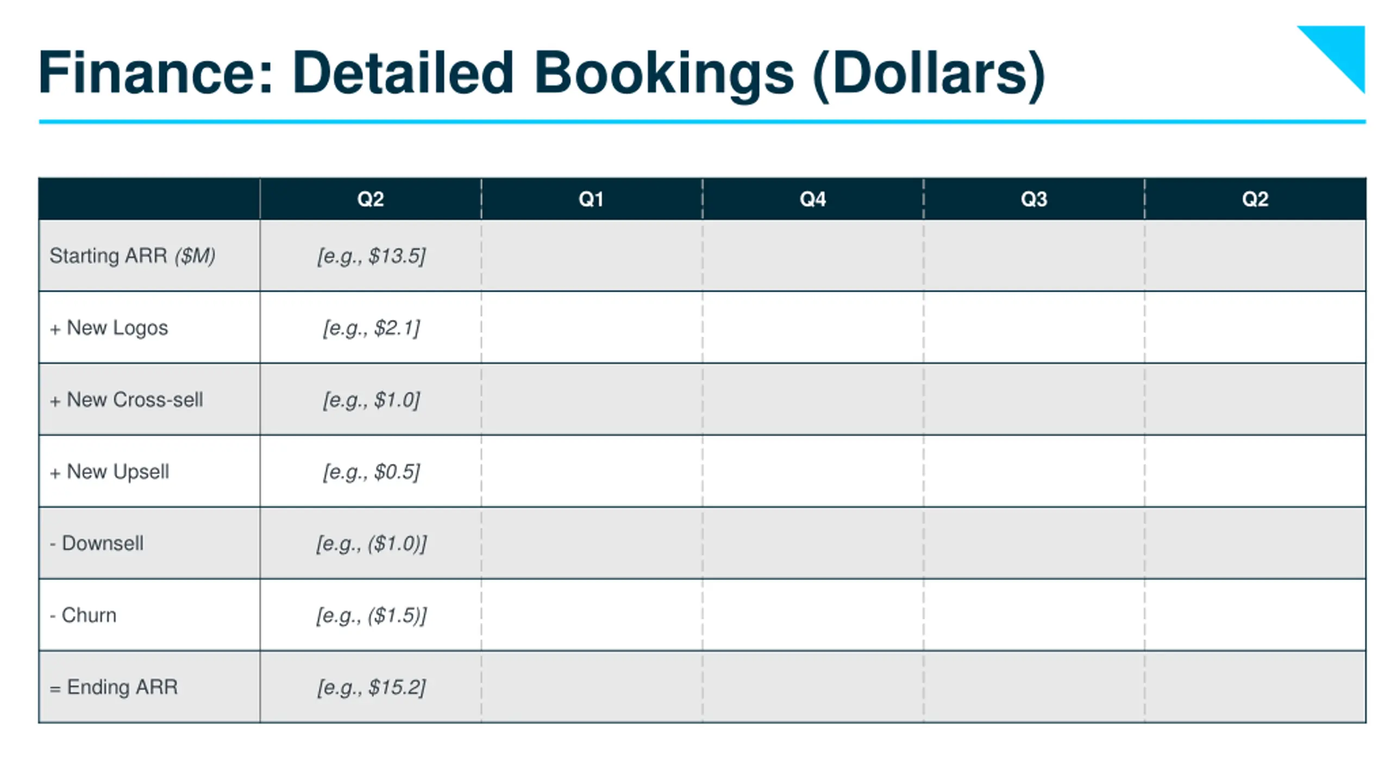Select the '[e.g., $1.0]' Cross-sell cell

[x=371, y=400]
